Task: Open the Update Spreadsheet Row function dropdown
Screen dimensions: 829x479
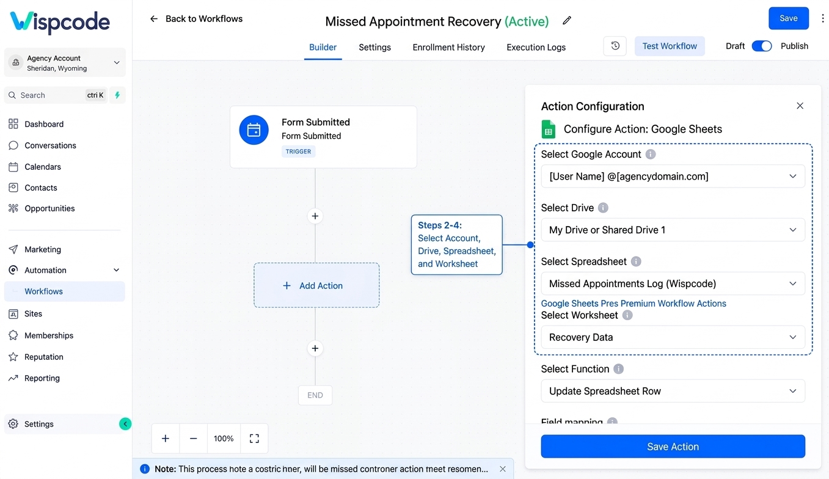Action: [673, 391]
